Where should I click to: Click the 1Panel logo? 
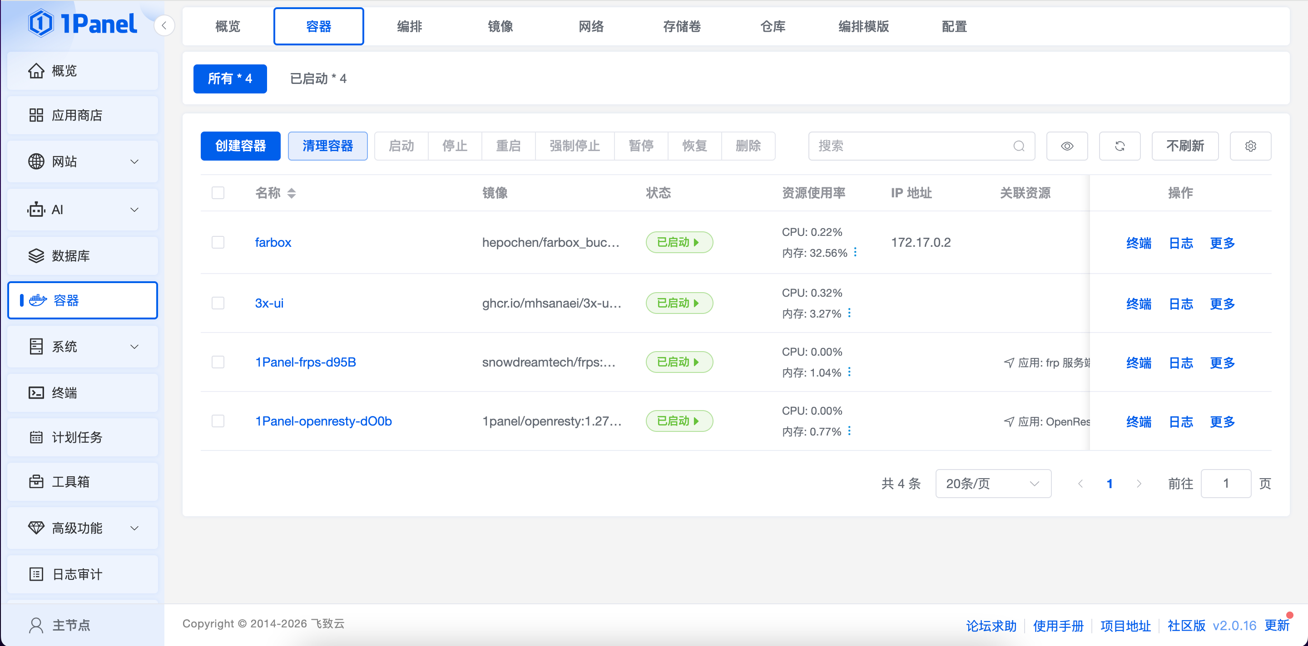point(83,23)
